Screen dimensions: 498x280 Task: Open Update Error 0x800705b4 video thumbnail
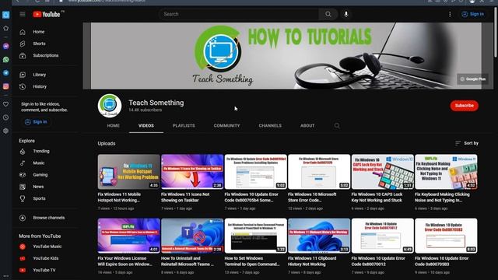[256, 172]
